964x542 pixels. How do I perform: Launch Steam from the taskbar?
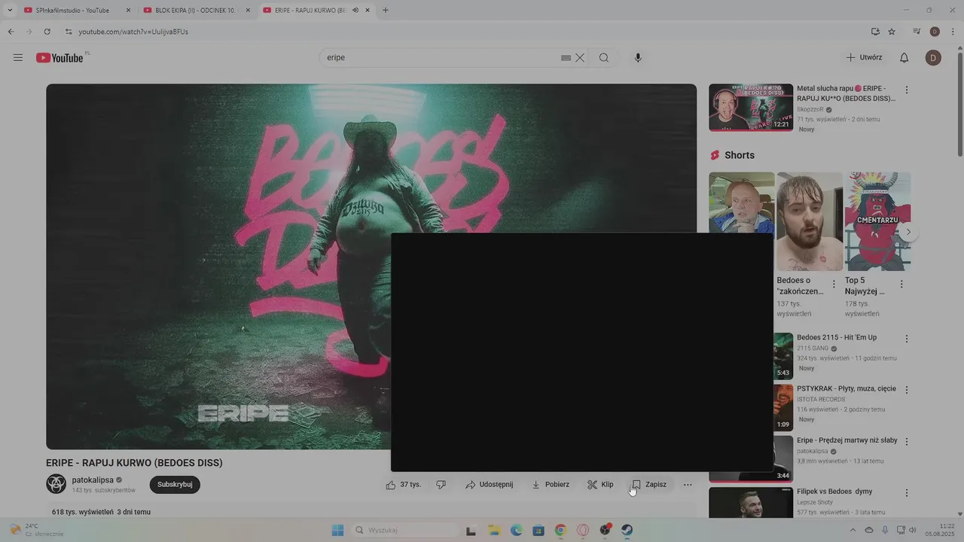click(x=627, y=530)
